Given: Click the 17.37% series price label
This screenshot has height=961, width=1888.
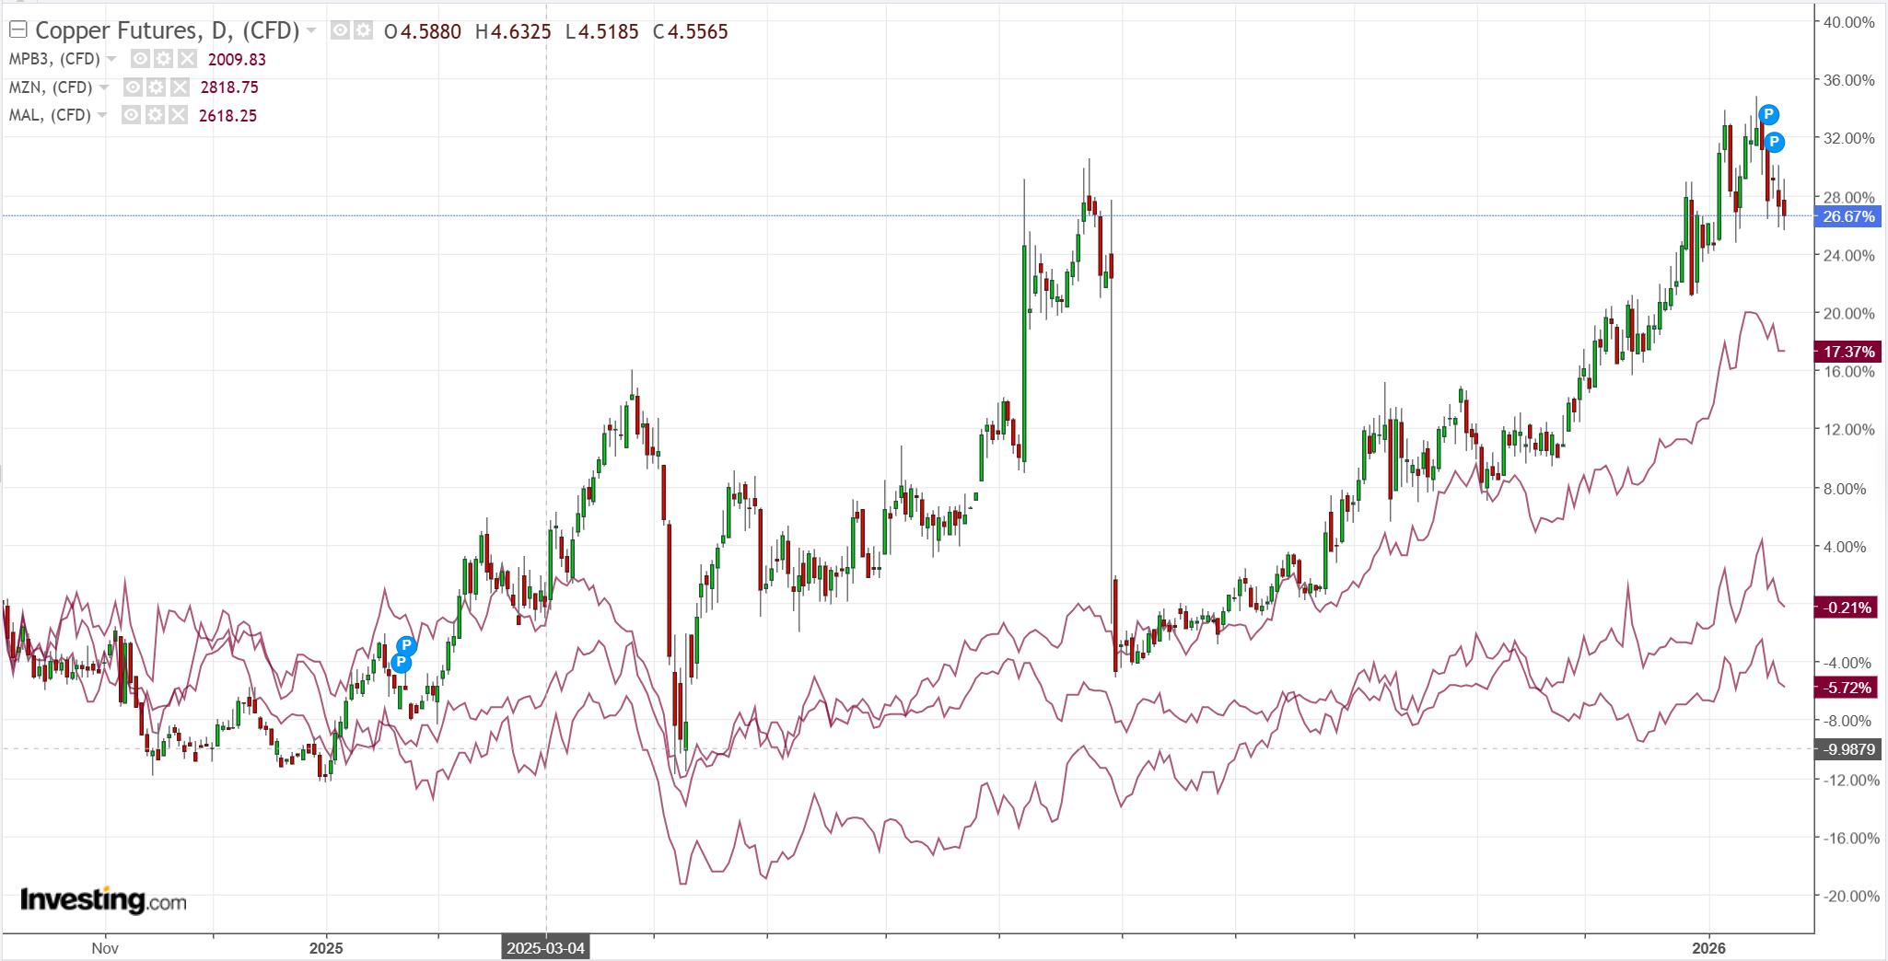Looking at the screenshot, I should coord(1847,352).
